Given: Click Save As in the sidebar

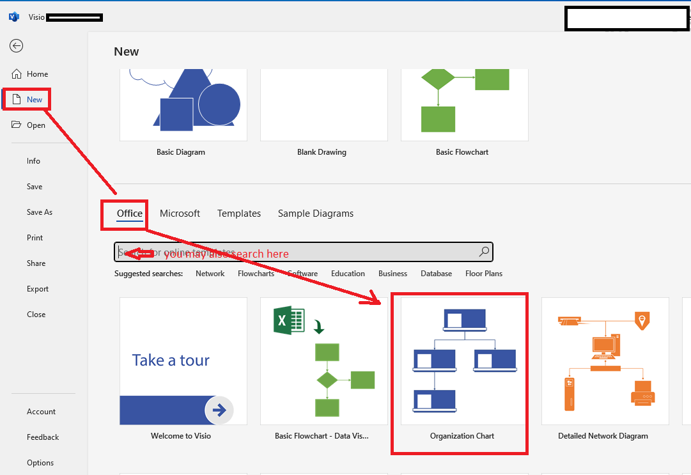Looking at the screenshot, I should 40,212.
